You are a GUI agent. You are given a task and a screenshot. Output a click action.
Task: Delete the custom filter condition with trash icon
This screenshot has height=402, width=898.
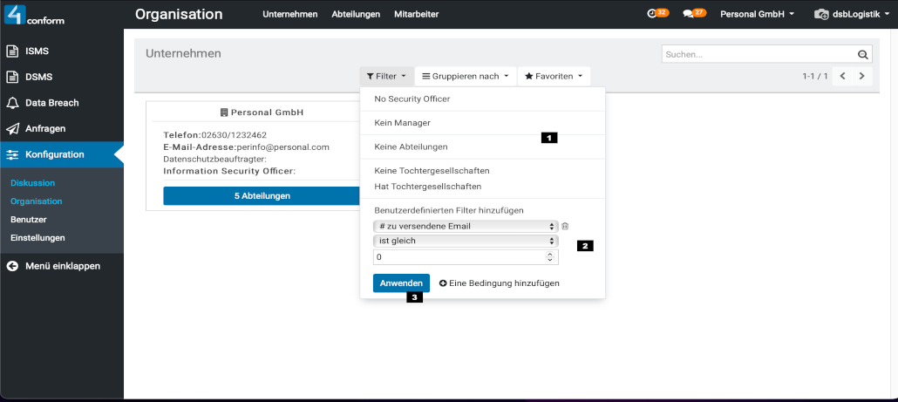point(565,227)
